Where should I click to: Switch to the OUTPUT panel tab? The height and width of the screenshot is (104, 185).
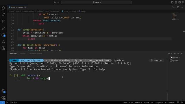pos(23,53)
